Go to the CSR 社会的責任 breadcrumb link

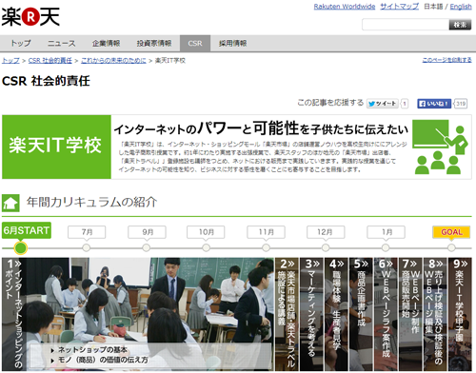coord(50,61)
